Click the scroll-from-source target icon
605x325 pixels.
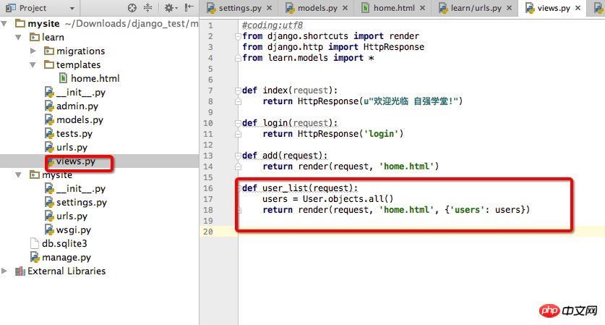click(132, 8)
